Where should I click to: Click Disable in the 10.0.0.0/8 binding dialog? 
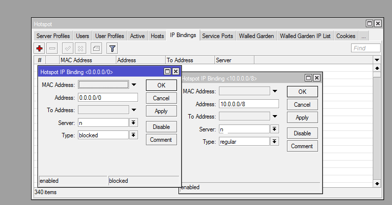click(302, 133)
